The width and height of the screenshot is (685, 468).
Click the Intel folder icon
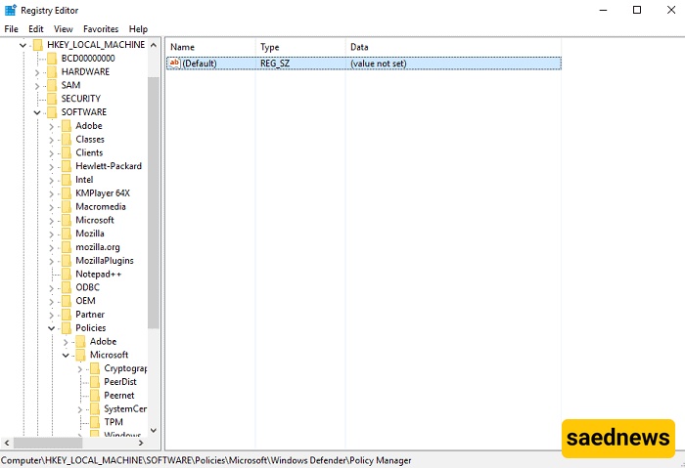click(x=67, y=180)
